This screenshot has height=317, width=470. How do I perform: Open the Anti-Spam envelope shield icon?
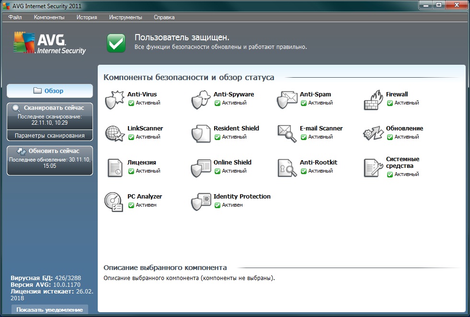pyautogui.click(x=287, y=100)
